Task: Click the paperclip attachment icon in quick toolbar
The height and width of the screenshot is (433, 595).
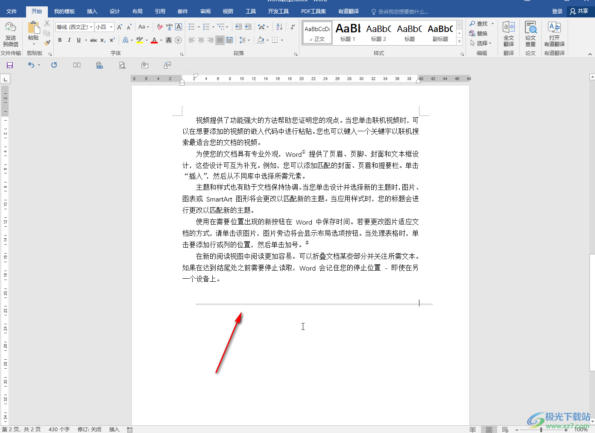Action: click(145, 65)
